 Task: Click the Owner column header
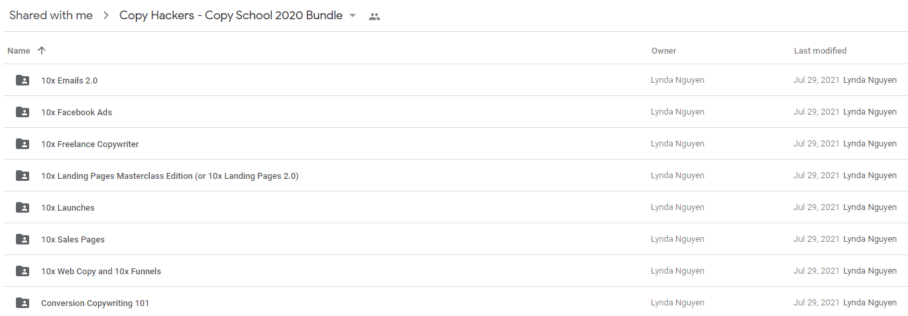(663, 51)
